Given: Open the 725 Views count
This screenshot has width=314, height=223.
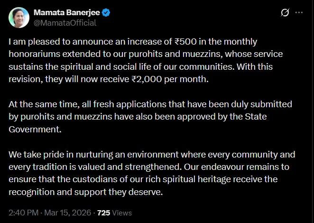Looking at the screenshot, I should [x=114, y=213].
